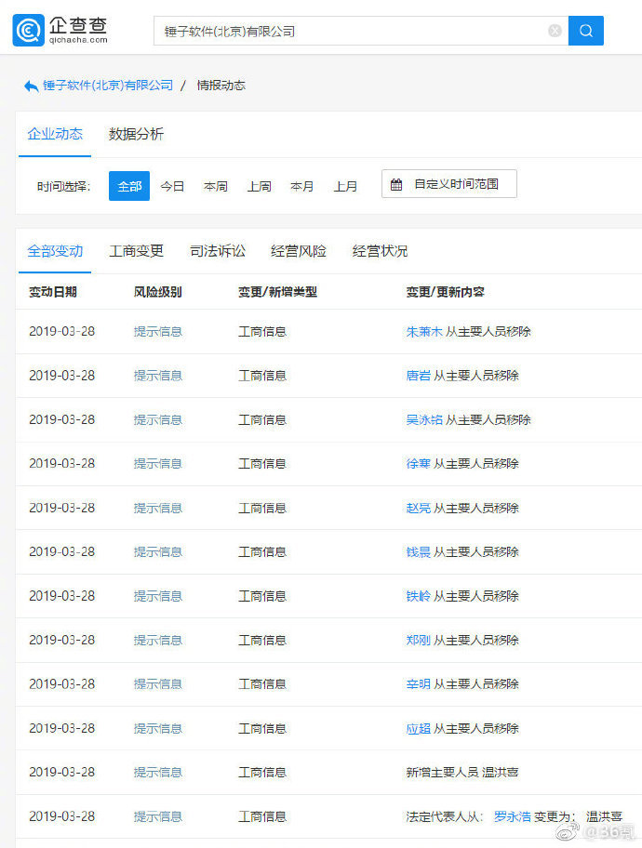The height and width of the screenshot is (848, 642).
Task: Click the calendar icon in date range picker
Action: 396,184
